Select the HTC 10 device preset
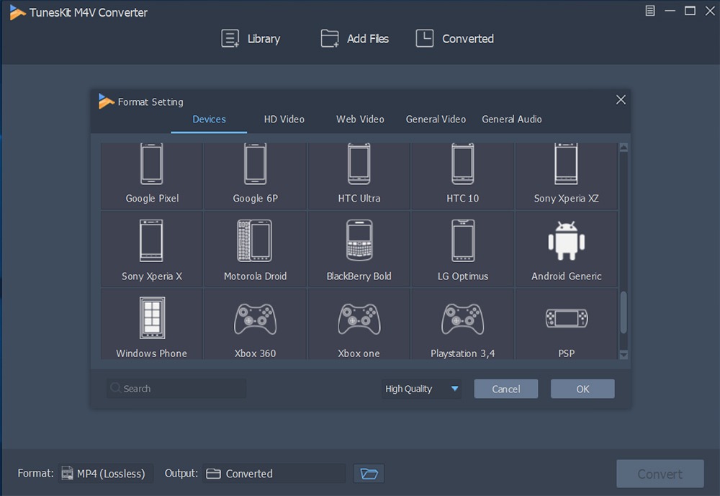 coord(462,176)
